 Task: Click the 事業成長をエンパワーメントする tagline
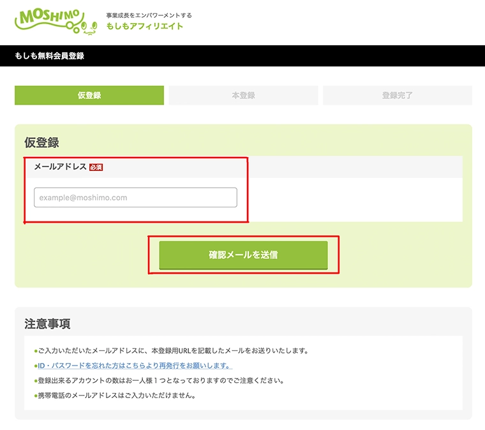[149, 15]
